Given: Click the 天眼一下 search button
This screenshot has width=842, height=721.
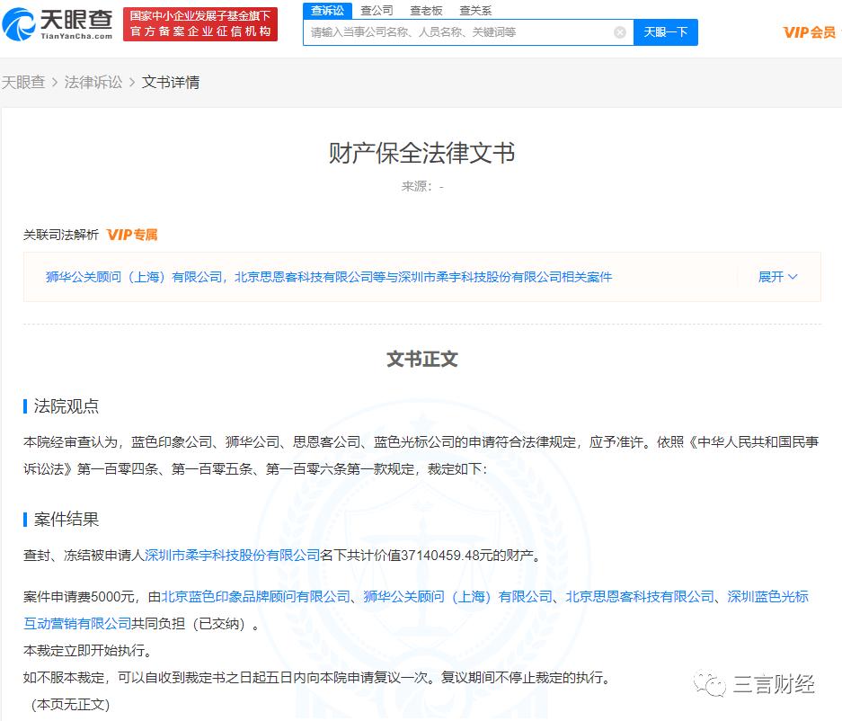Looking at the screenshot, I should pyautogui.click(x=665, y=31).
